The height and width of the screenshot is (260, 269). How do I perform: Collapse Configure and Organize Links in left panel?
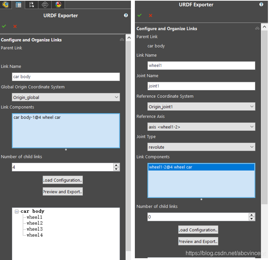coord(122,40)
